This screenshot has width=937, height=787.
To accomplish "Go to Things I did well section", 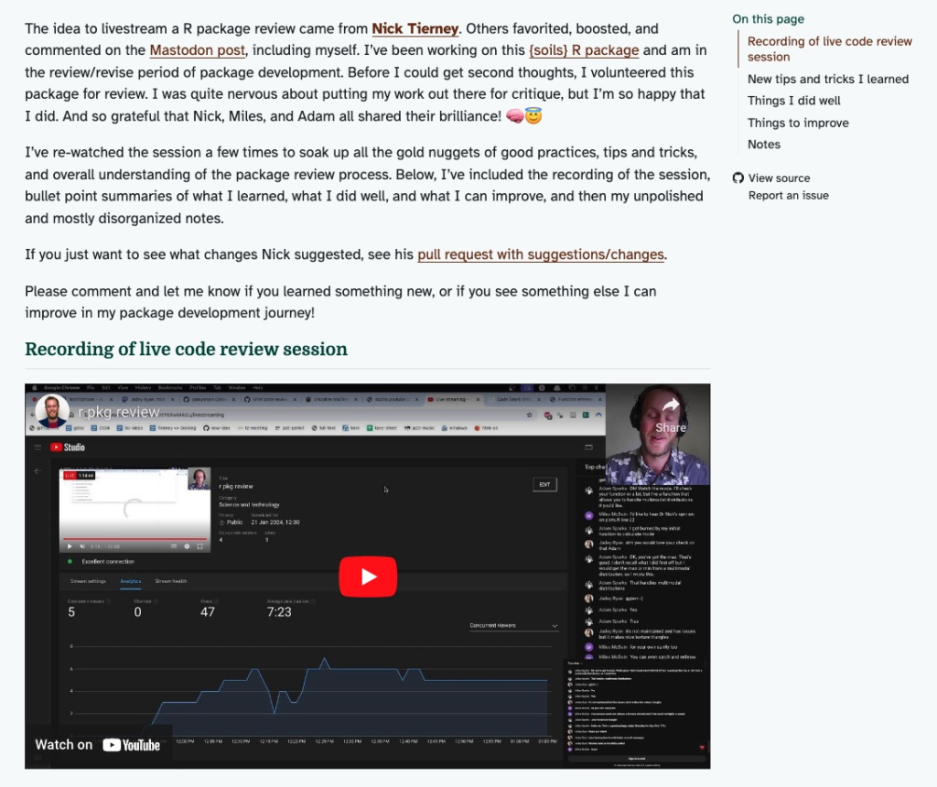I will coord(793,101).
